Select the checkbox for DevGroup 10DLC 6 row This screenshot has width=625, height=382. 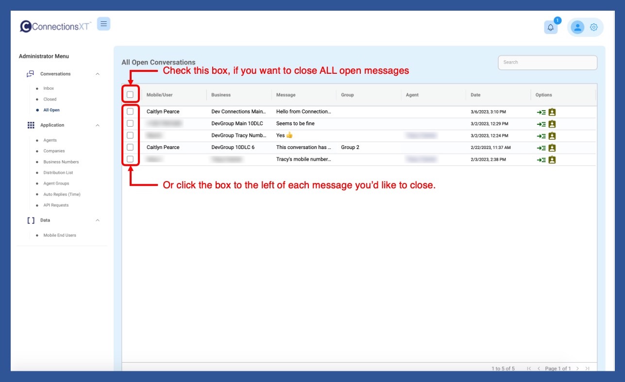coord(130,147)
